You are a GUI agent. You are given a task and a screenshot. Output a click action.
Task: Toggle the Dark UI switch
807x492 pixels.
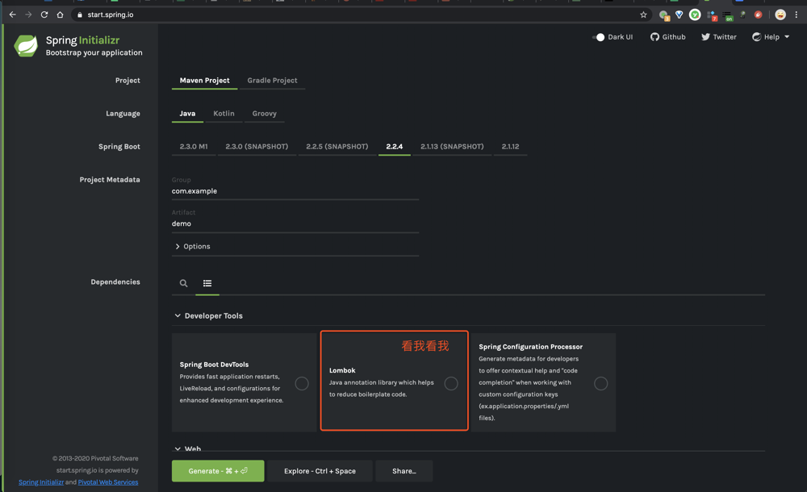599,37
